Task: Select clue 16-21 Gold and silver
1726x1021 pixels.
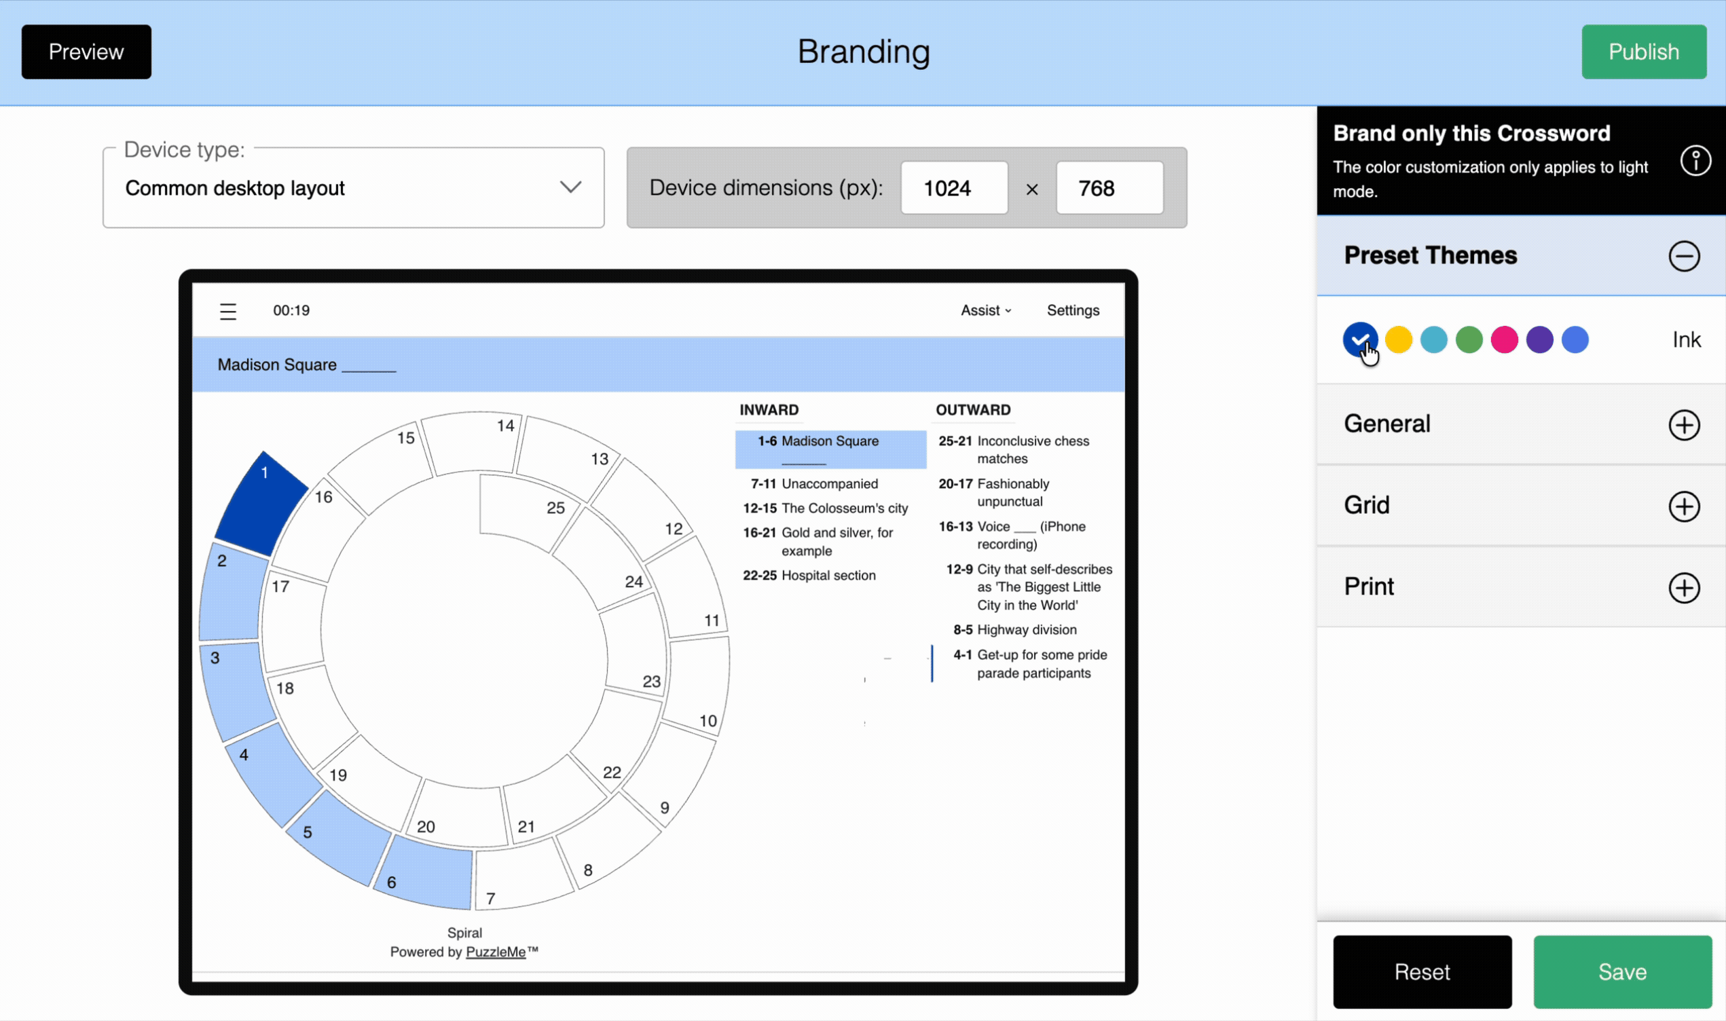Action: click(830, 542)
